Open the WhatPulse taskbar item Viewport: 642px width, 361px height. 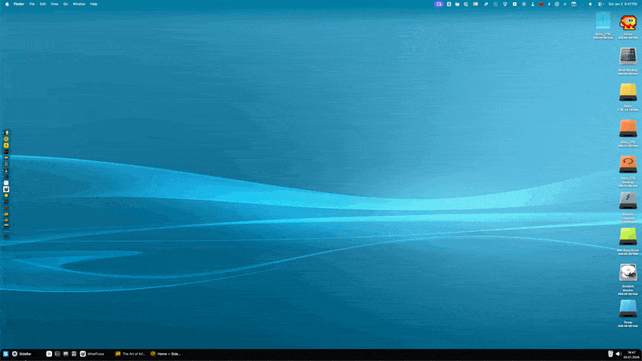92,354
